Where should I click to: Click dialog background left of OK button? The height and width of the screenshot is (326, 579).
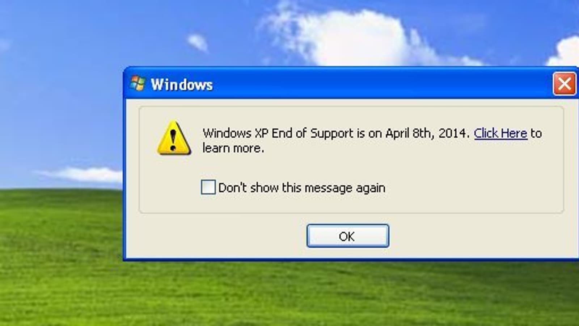(x=217, y=236)
